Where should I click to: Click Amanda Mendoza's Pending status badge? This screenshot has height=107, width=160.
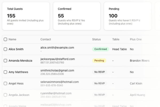[99, 61]
